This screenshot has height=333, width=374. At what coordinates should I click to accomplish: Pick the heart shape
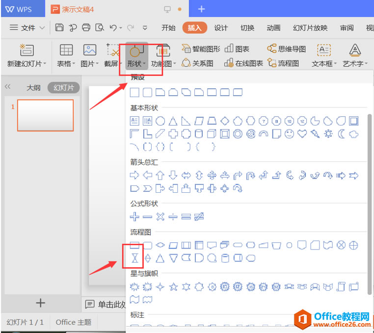point(302,134)
